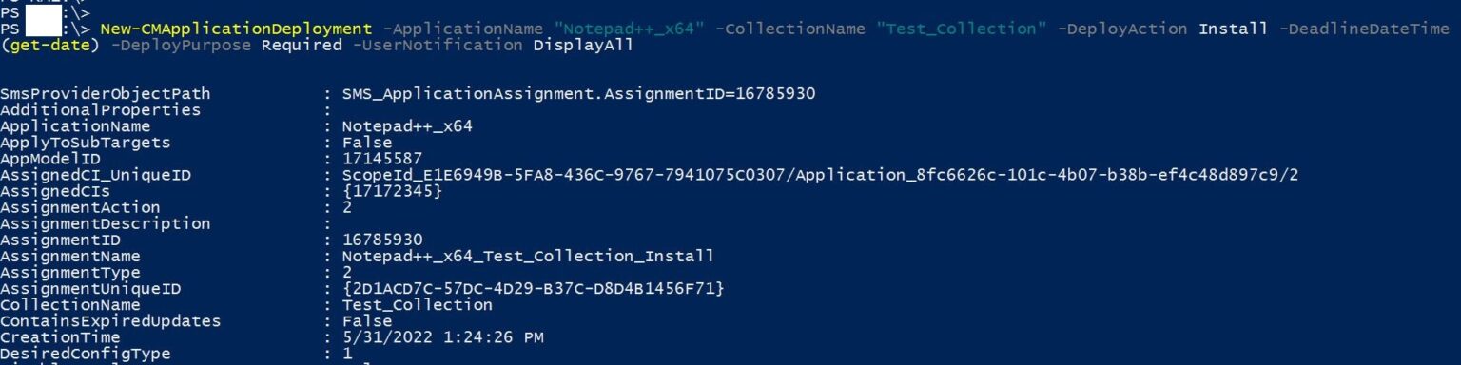Click the New-CMApplicationDeployment command text
Image resolution: width=1461 pixels, height=365 pixels.
click(236, 29)
